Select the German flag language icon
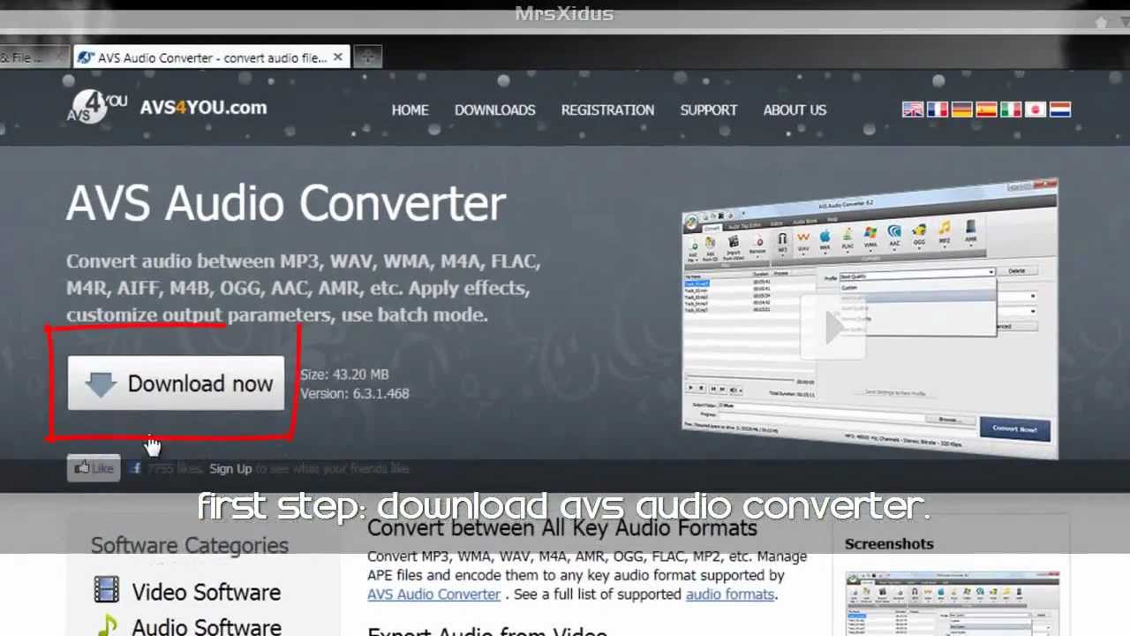The image size is (1130, 636). pos(961,110)
